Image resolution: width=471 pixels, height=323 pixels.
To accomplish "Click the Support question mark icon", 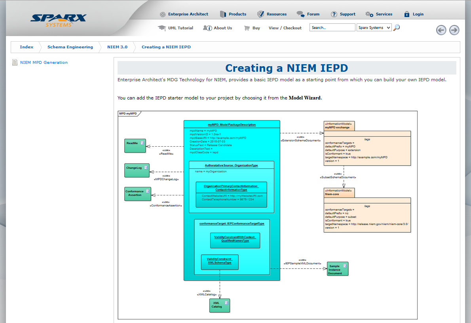I will (x=334, y=14).
